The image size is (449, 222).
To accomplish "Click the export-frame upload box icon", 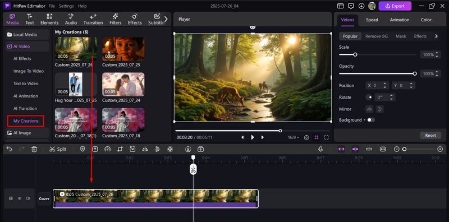I will coord(200,149).
